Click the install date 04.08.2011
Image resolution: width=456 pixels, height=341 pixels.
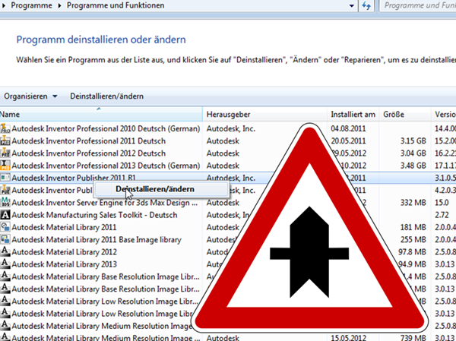pyautogui.click(x=348, y=128)
